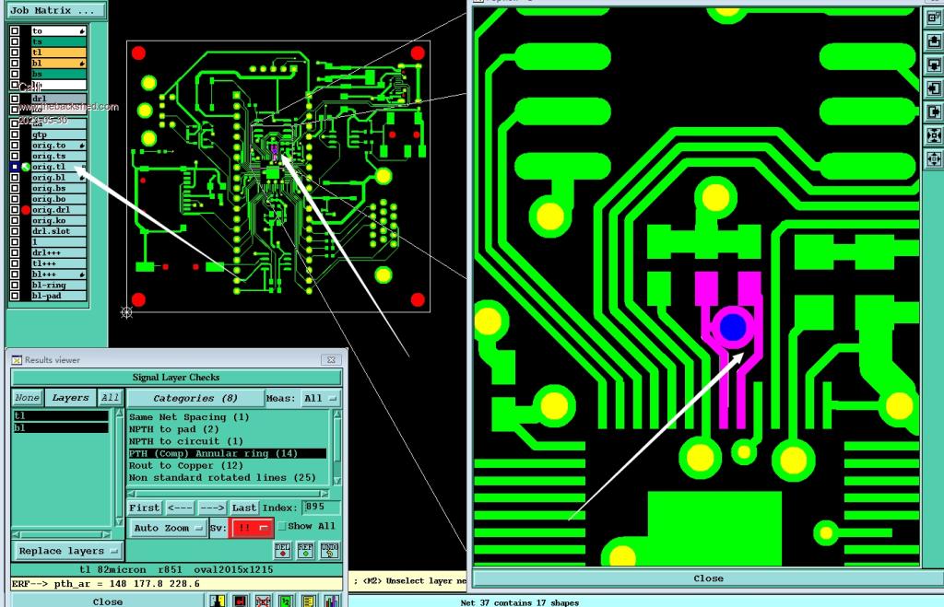Enable the Show All checkbox
Screen dimensions: 944x607
(282, 527)
